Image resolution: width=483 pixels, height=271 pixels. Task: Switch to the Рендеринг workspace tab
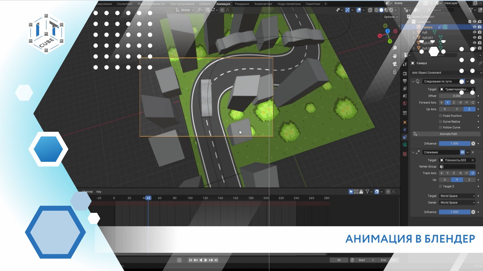(242, 4)
